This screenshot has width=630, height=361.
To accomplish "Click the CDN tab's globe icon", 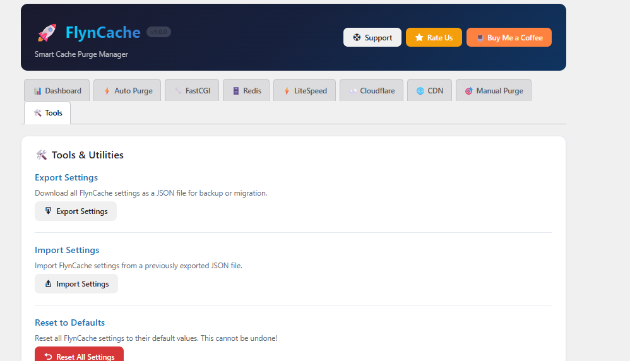I will (420, 91).
